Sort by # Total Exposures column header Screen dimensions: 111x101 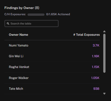86,35
